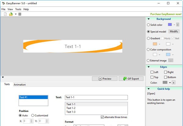Viewport: 183px width, 126px height.
Task: Click Modify button for special model
Action: 174,31
